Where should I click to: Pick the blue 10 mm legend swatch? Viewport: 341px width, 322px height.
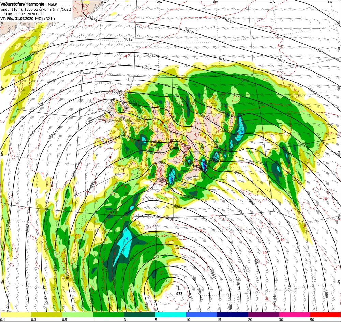coord(202,315)
